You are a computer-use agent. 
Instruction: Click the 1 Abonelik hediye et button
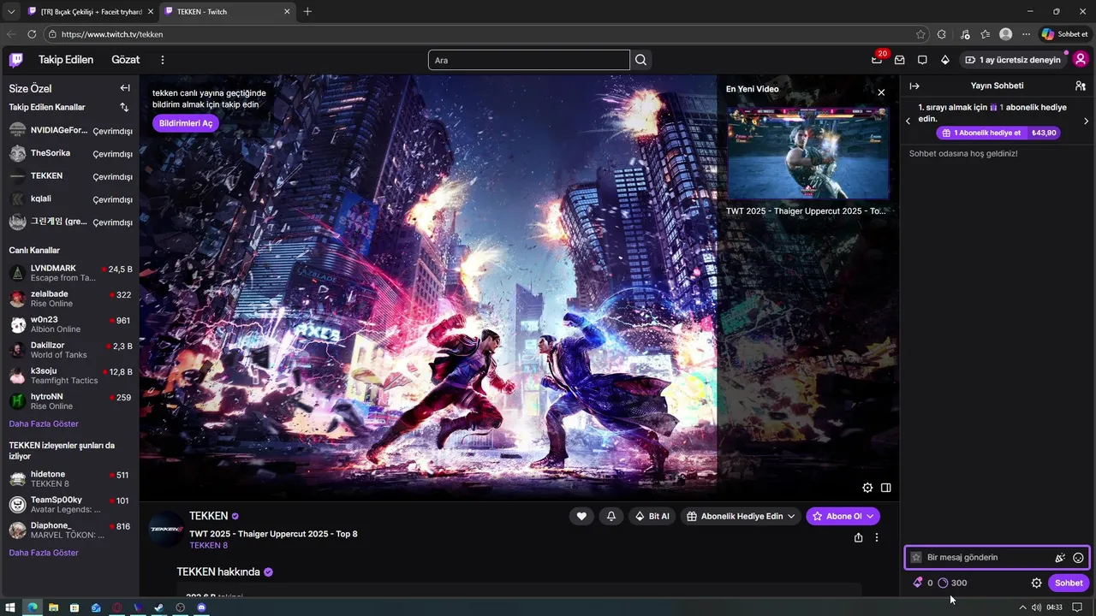[998, 133]
